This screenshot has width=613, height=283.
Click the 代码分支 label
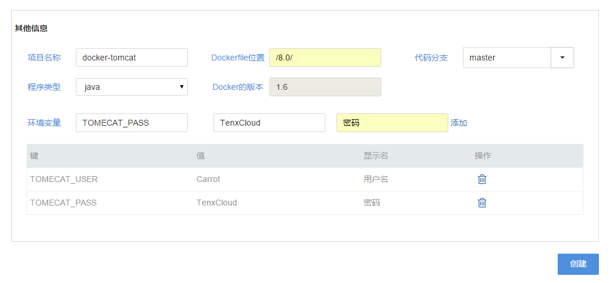[x=431, y=58]
